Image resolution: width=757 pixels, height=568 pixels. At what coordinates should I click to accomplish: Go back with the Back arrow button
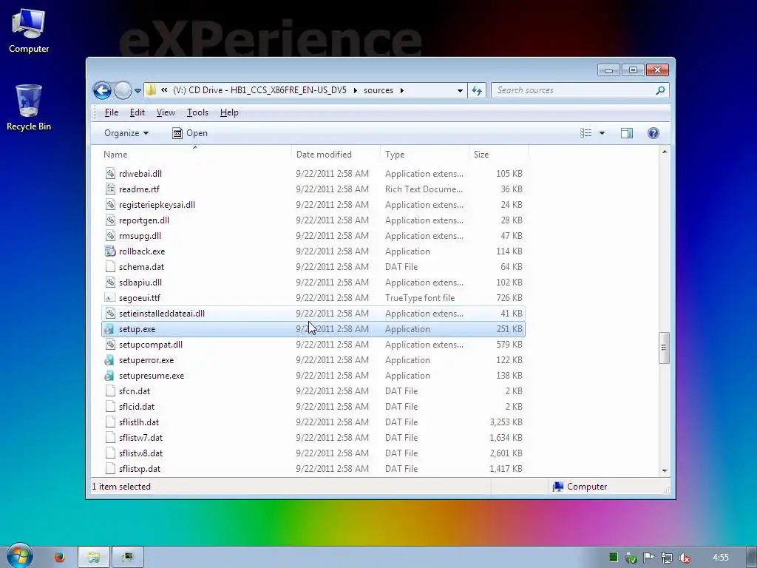click(x=102, y=90)
